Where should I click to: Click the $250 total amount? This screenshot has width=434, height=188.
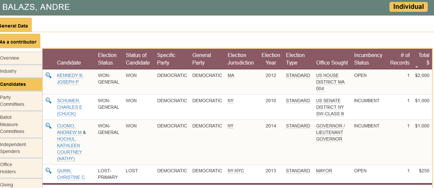tap(424, 171)
